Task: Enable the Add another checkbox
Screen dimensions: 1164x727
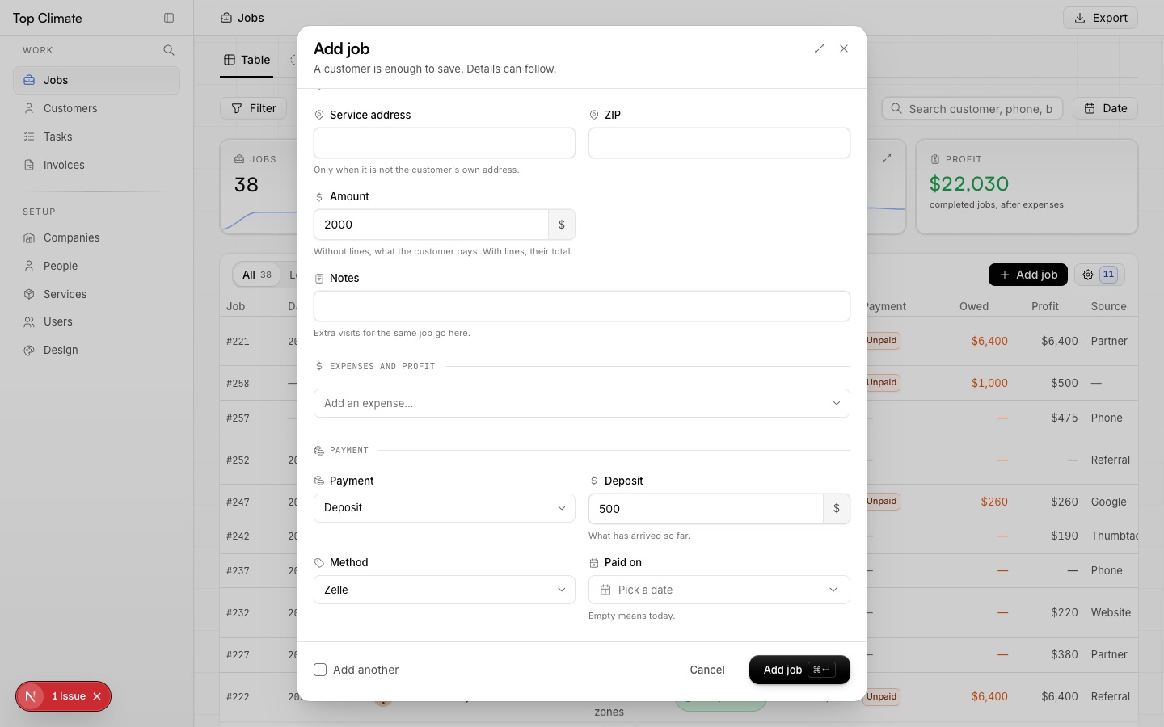Action: (320, 670)
